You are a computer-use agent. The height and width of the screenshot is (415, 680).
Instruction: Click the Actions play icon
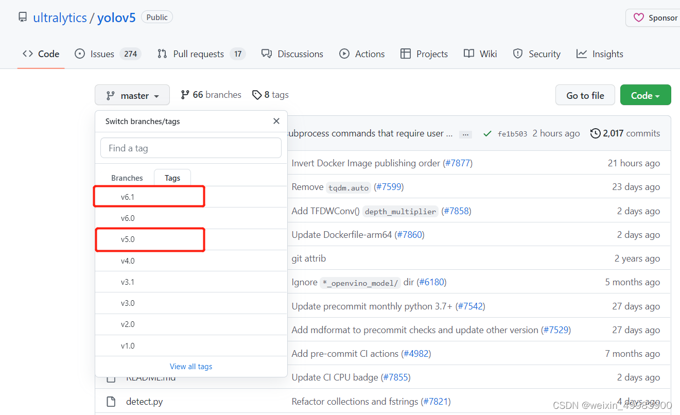click(x=344, y=54)
